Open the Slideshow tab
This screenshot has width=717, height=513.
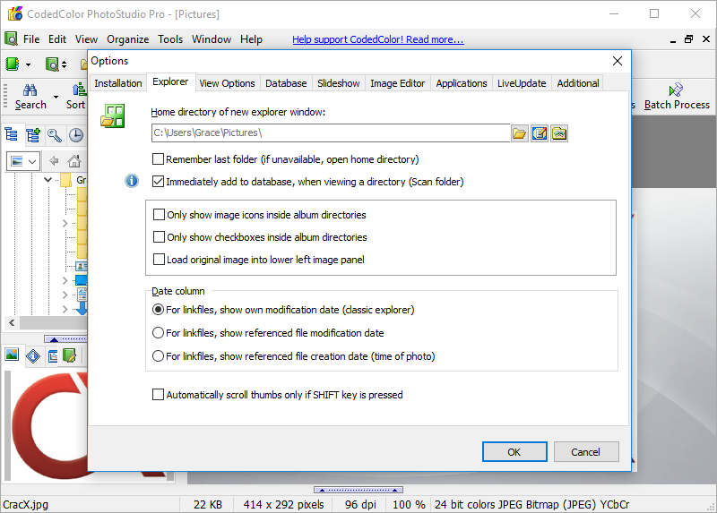(339, 83)
